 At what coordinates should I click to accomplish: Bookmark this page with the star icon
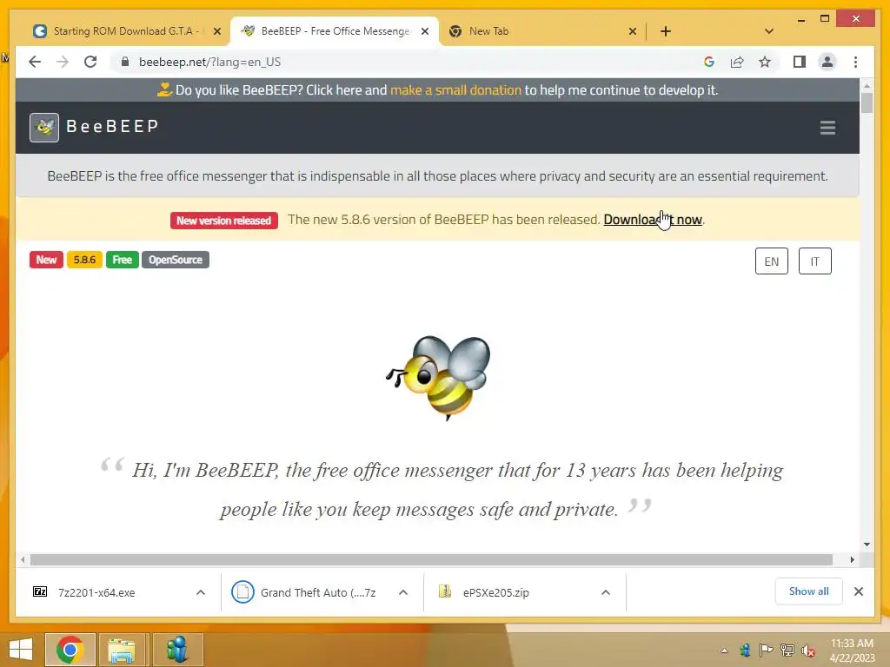(x=765, y=62)
